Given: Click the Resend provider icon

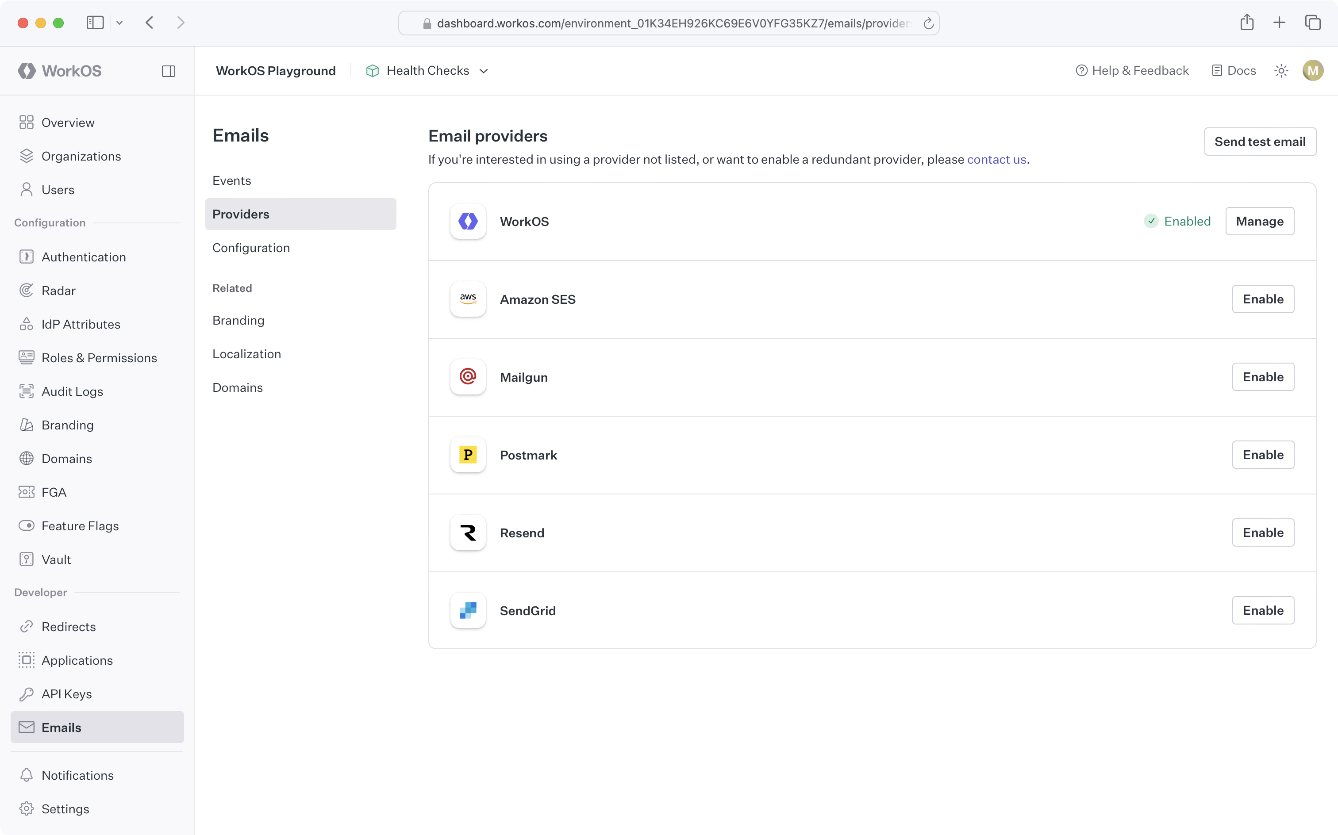Looking at the screenshot, I should (x=467, y=532).
